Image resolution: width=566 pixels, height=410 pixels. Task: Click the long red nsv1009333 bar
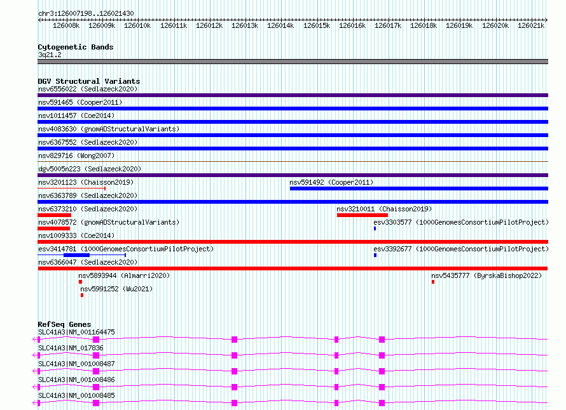pos(293,242)
